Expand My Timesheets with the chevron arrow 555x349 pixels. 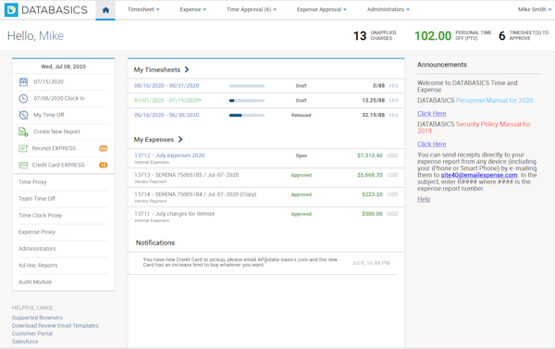click(x=187, y=69)
